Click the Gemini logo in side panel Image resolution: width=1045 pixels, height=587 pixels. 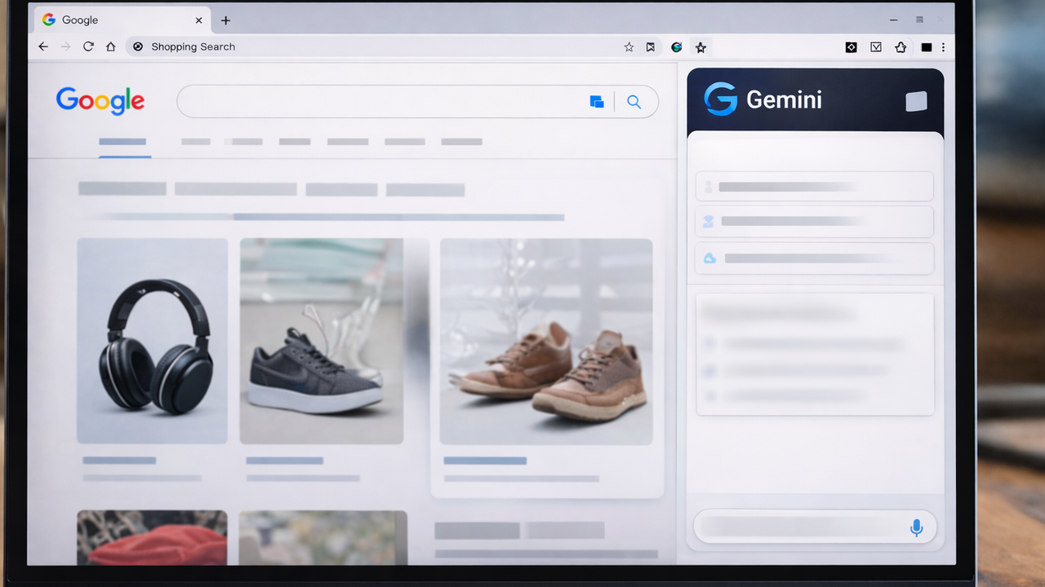721,99
